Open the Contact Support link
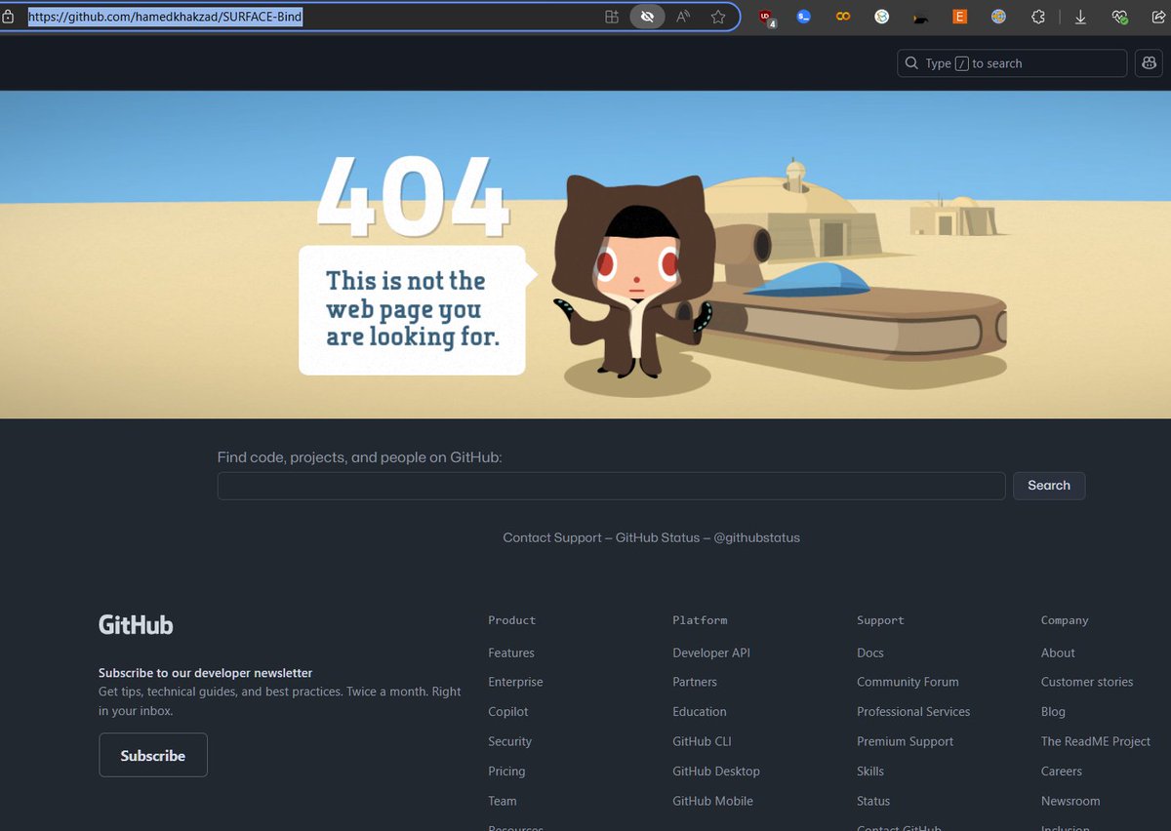 (552, 537)
